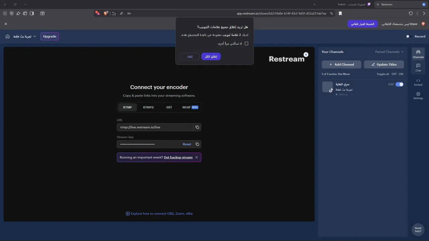Open the saved passwords key icon
Viewport: 429px width, 241px height.
(129, 13)
